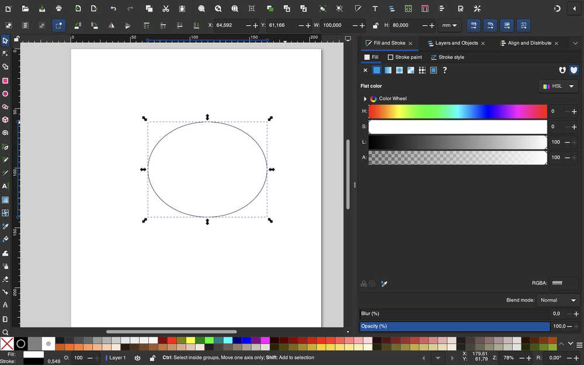Choose the Spiral tool

[5, 133]
